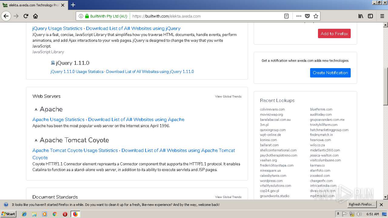Open jQuery 1.11.0 Usage Statistics link
Image resolution: width=388 pixels, height=218 pixels.
point(77,71)
